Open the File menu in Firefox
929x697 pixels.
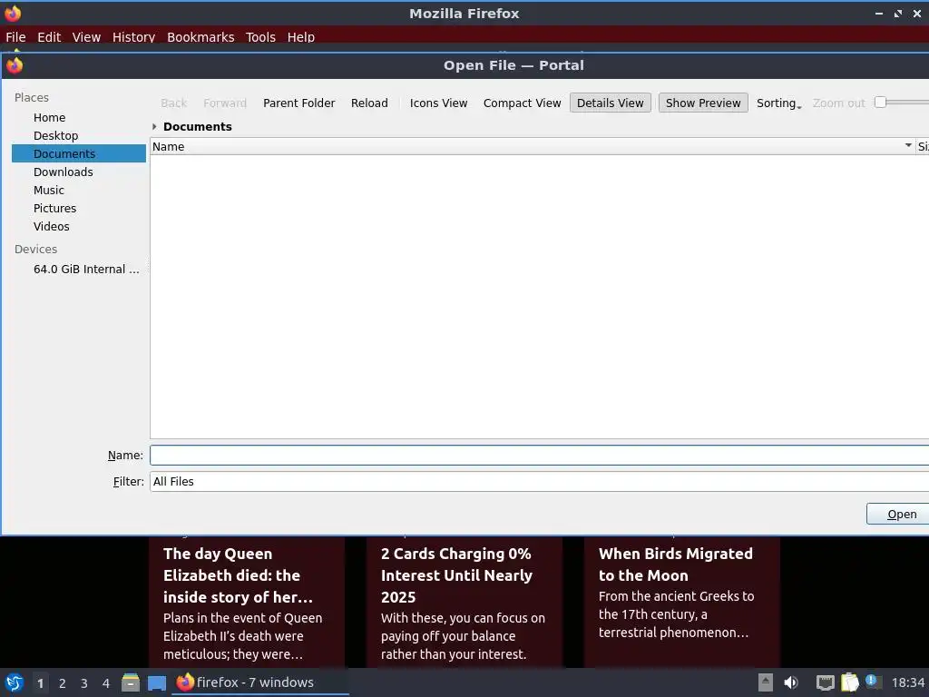click(15, 36)
